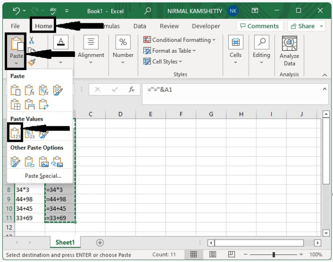Confirm formula entry with check button
The image size is (333, 262).
coord(115,89)
